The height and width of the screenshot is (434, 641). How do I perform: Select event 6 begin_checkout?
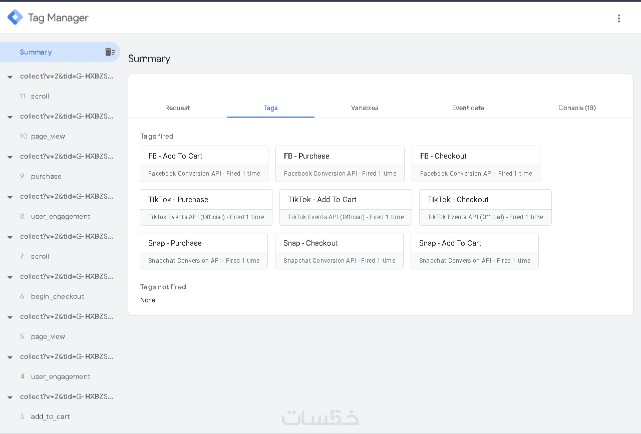[x=60, y=296]
